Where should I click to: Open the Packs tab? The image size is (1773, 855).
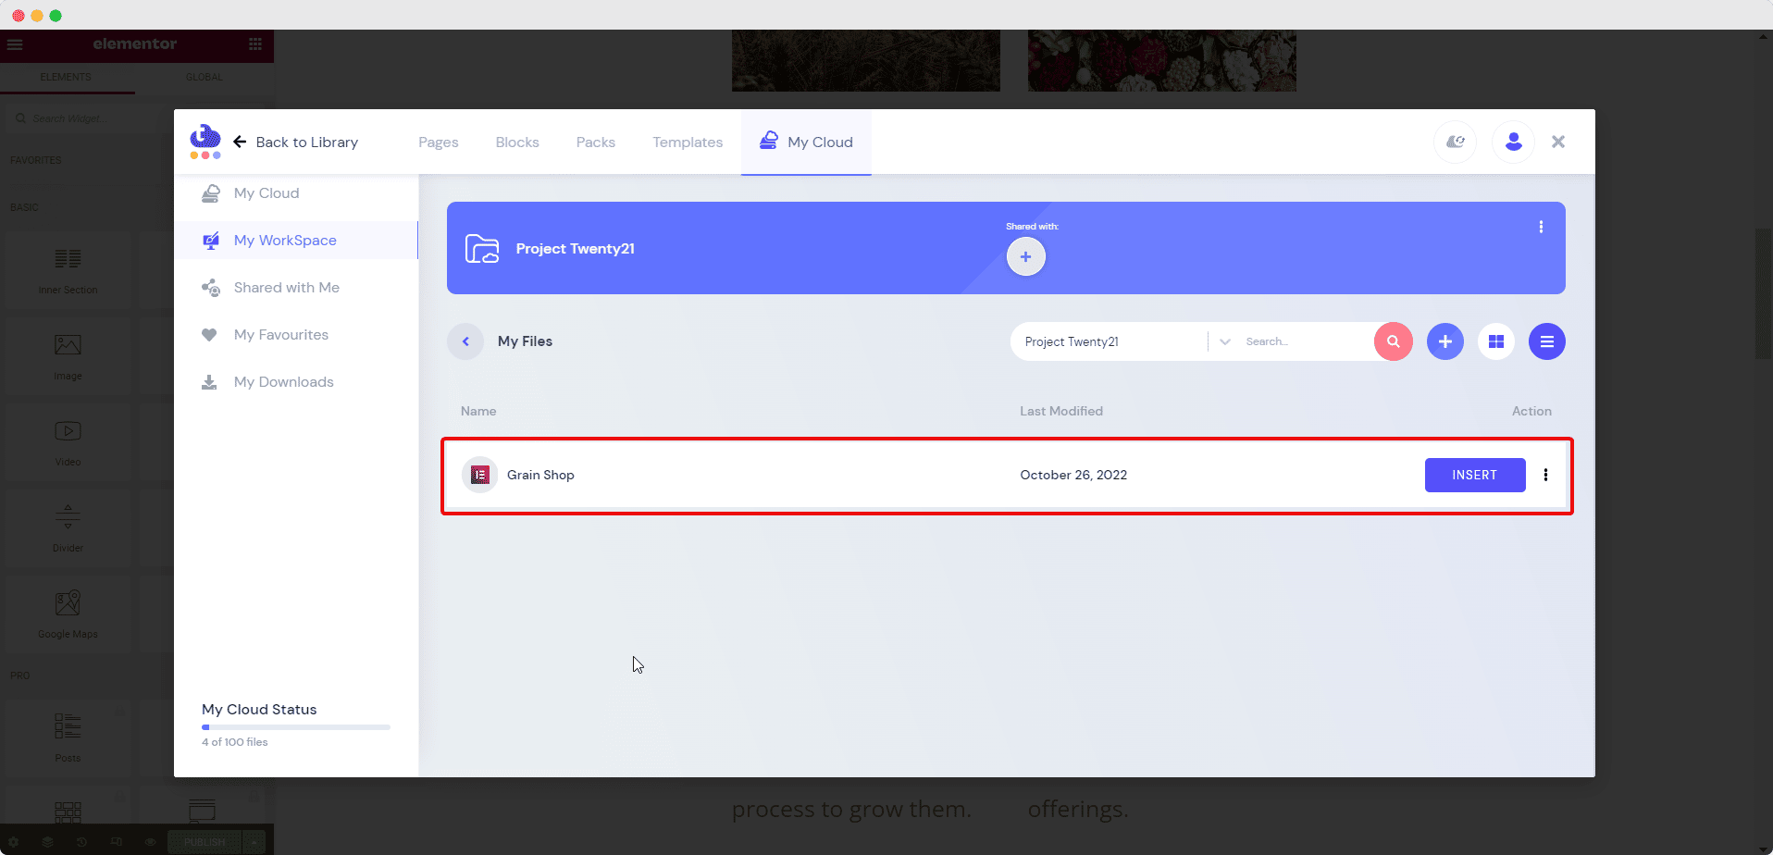click(x=596, y=142)
